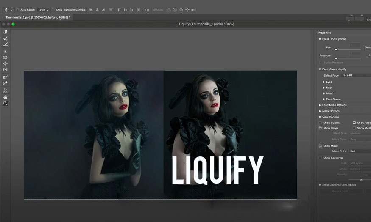
Task: Click the align right edges icon
Action: 103,10
